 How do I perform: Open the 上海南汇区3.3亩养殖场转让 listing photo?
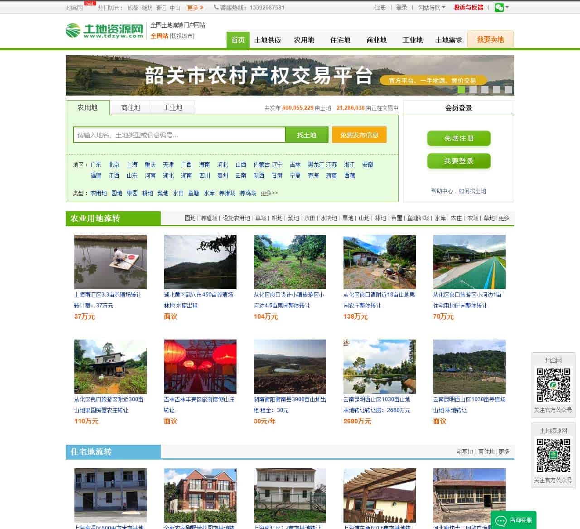[x=111, y=262]
